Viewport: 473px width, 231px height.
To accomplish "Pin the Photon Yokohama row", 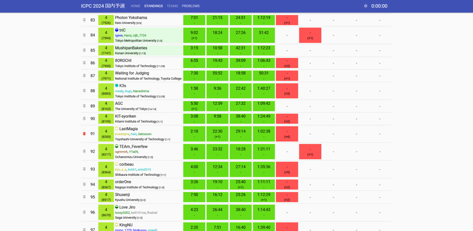I will [x=84, y=20].
